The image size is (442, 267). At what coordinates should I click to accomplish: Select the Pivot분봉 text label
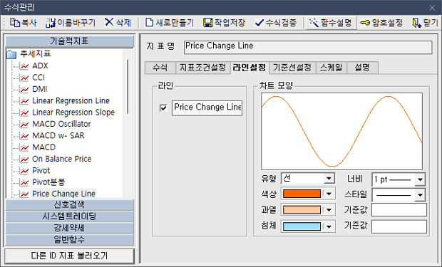coord(48,182)
